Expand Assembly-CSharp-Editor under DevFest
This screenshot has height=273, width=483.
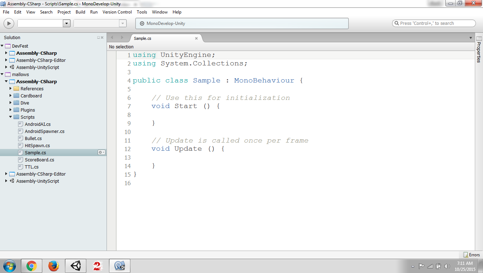[x=6, y=60]
